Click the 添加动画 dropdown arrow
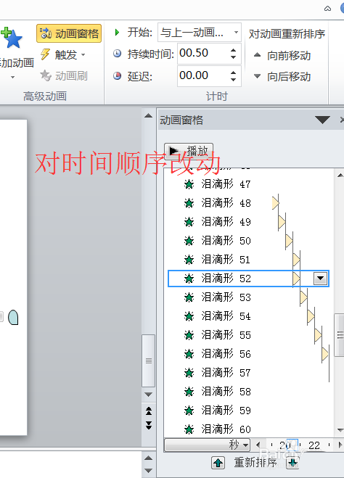The image size is (344, 478). [x=12, y=77]
